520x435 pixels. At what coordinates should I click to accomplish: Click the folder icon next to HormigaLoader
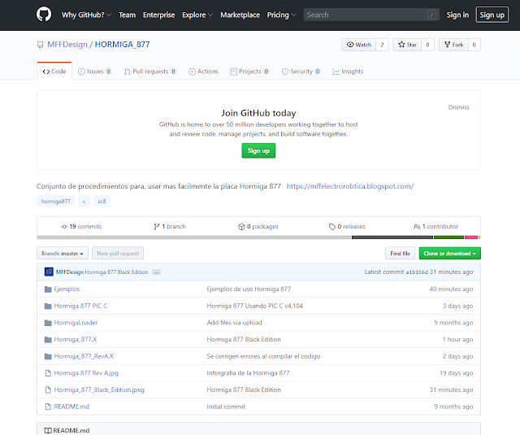[48, 323]
